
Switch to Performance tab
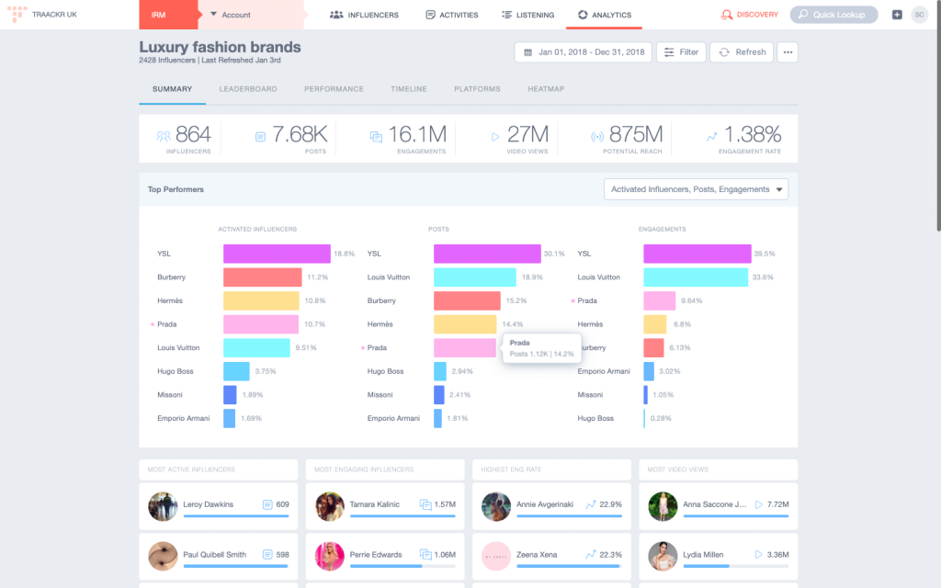pyautogui.click(x=334, y=89)
